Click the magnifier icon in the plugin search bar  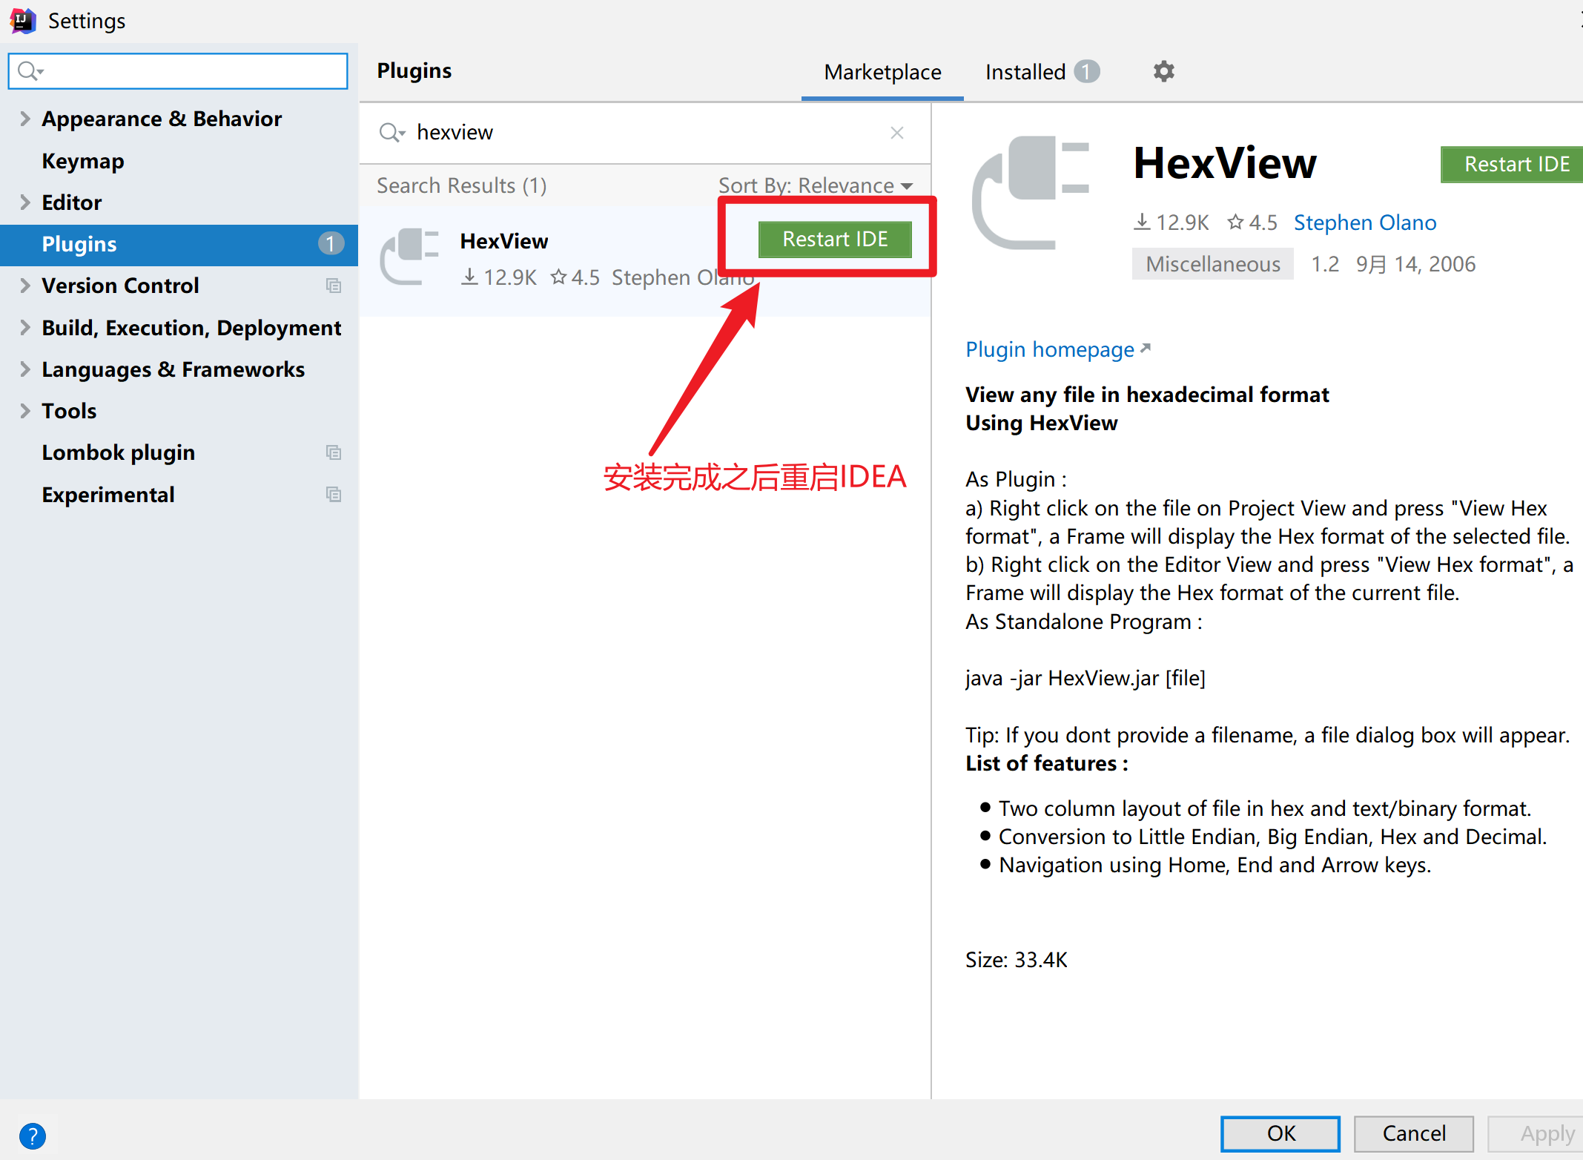[x=392, y=132]
